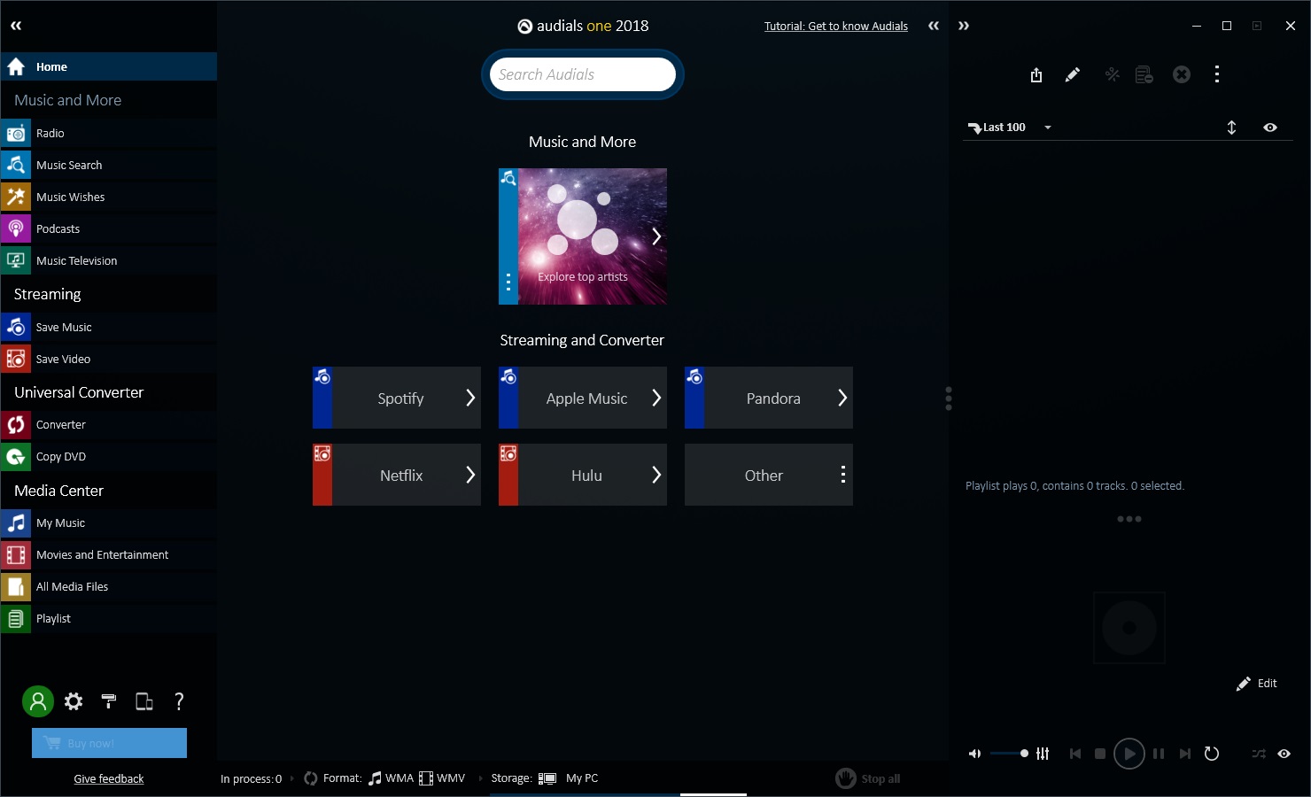1311x797 pixels.
Task: Open the Last 100 playlist dropdown
Action: [x=1048, y=128]
